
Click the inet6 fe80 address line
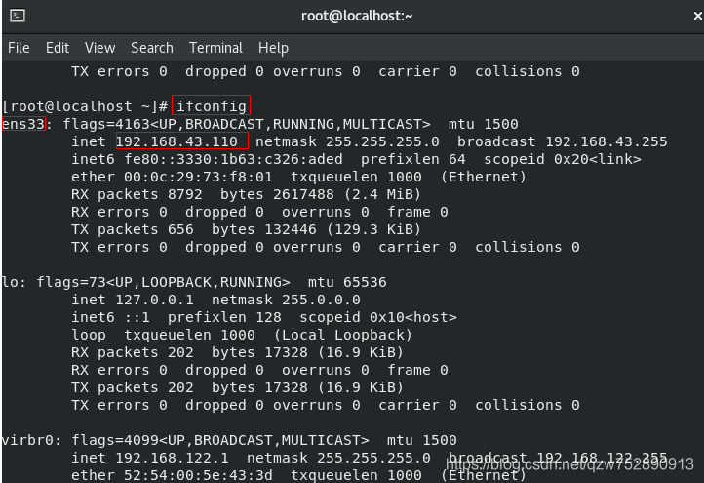(x=356, y=159)
